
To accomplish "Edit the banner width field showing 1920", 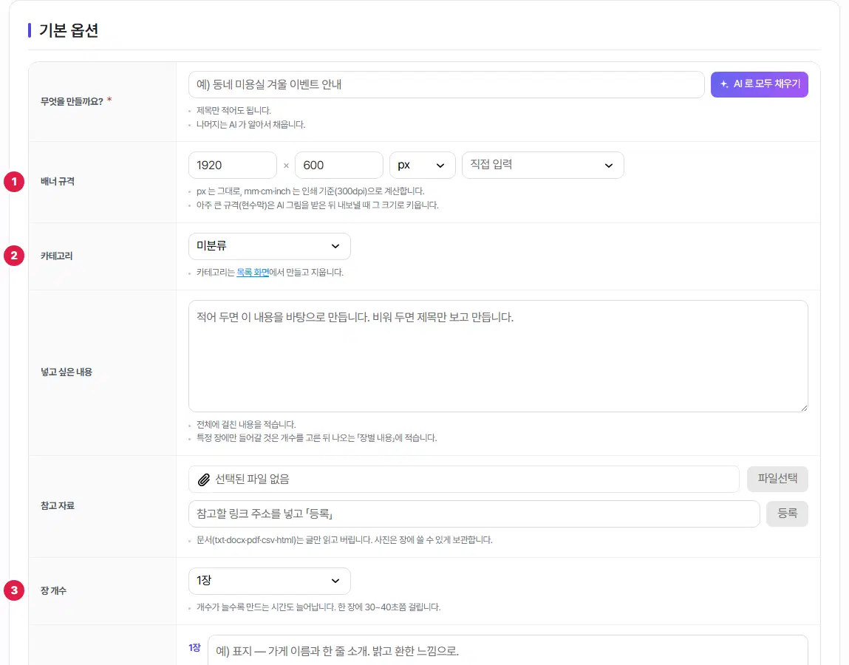I will pos(232,166).
